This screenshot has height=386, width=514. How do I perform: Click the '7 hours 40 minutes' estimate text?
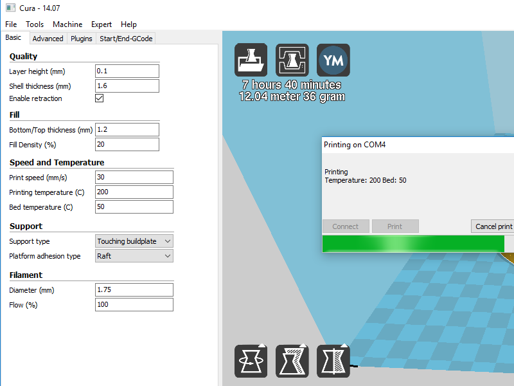(292, 85)
